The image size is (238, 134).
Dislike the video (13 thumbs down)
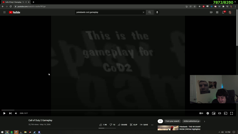click(112, 125)
